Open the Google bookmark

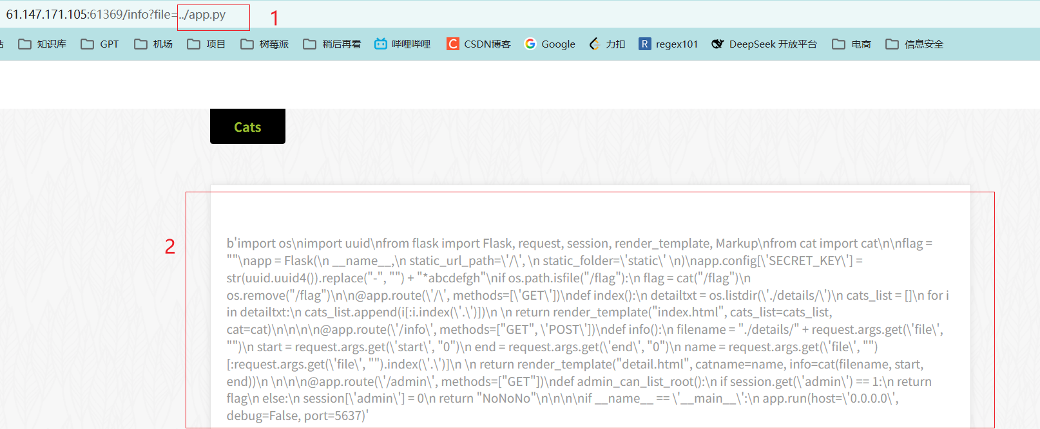click(550, 44)
